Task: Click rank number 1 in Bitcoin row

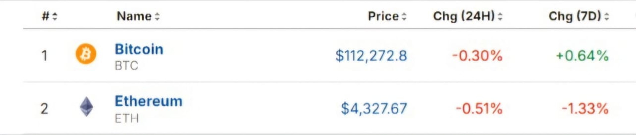Action: pyautogui.click(x=44, y=55)
